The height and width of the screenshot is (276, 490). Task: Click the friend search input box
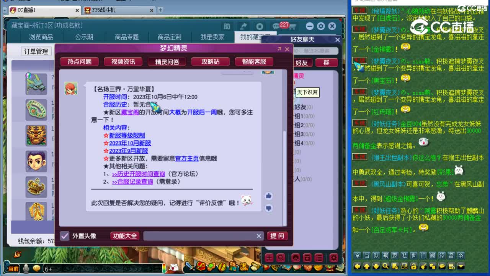tap(316, 51)
